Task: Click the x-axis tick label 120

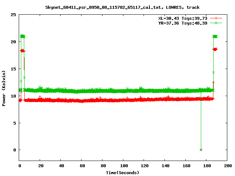Action: pos(145,166)
